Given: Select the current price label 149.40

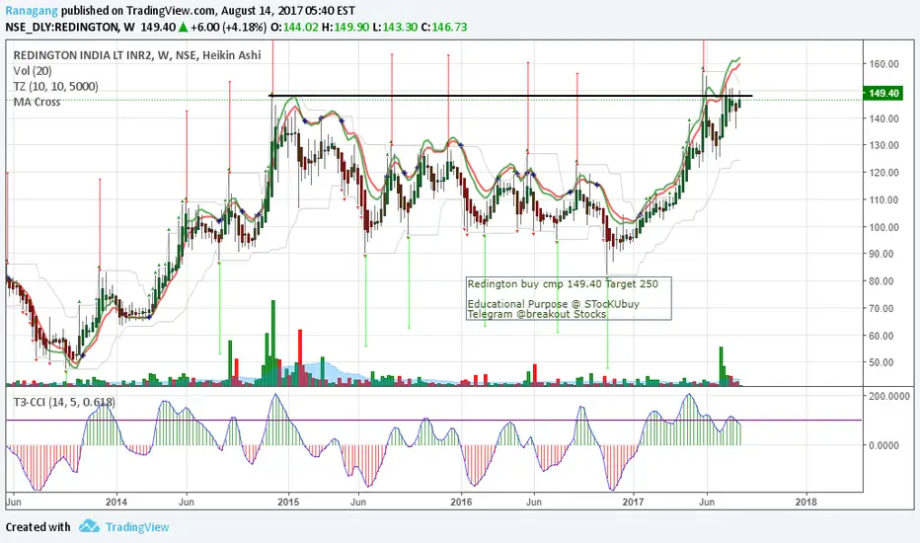Looking at the screenshot, I should [x=884, y=93].
